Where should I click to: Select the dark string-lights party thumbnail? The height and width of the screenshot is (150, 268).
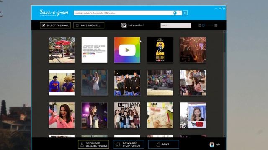pyautogui.click(x=193, y=50)
